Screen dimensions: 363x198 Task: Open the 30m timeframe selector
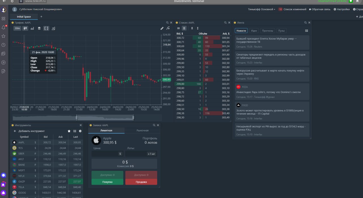tap(17, 28)
